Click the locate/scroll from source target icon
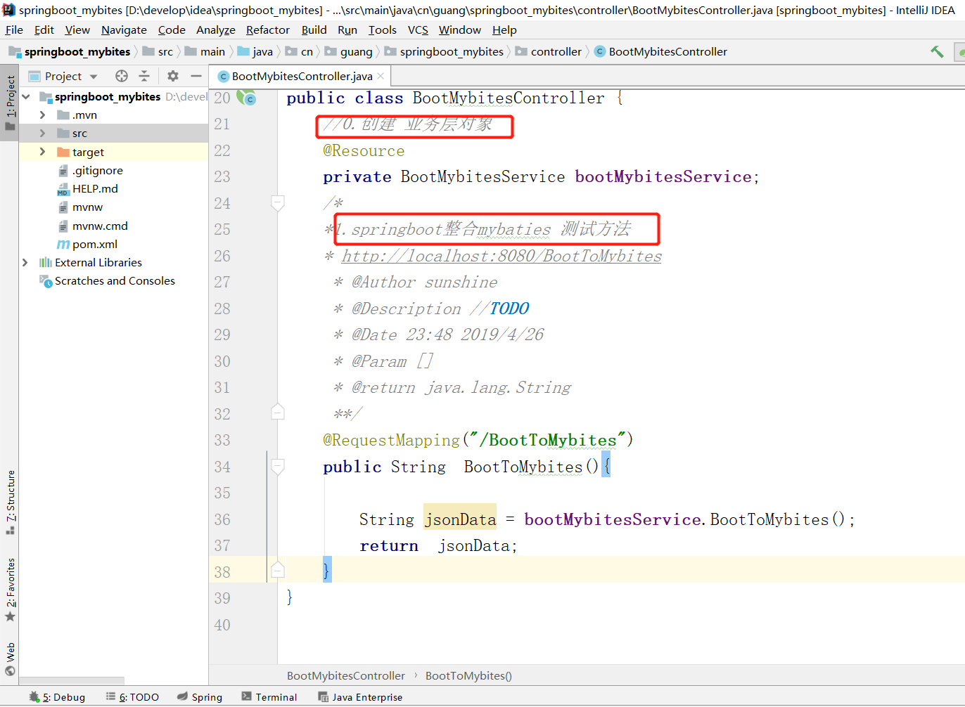The height and width of the screenshot is (707, 965). tap(122, 76)
